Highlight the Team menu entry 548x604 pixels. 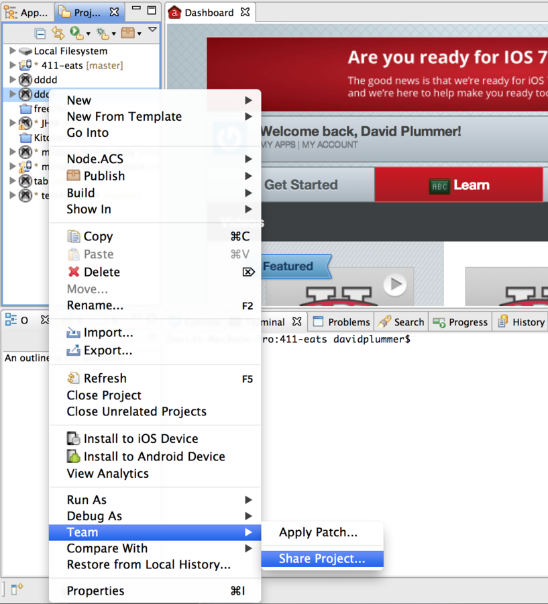tap(155, 532)
